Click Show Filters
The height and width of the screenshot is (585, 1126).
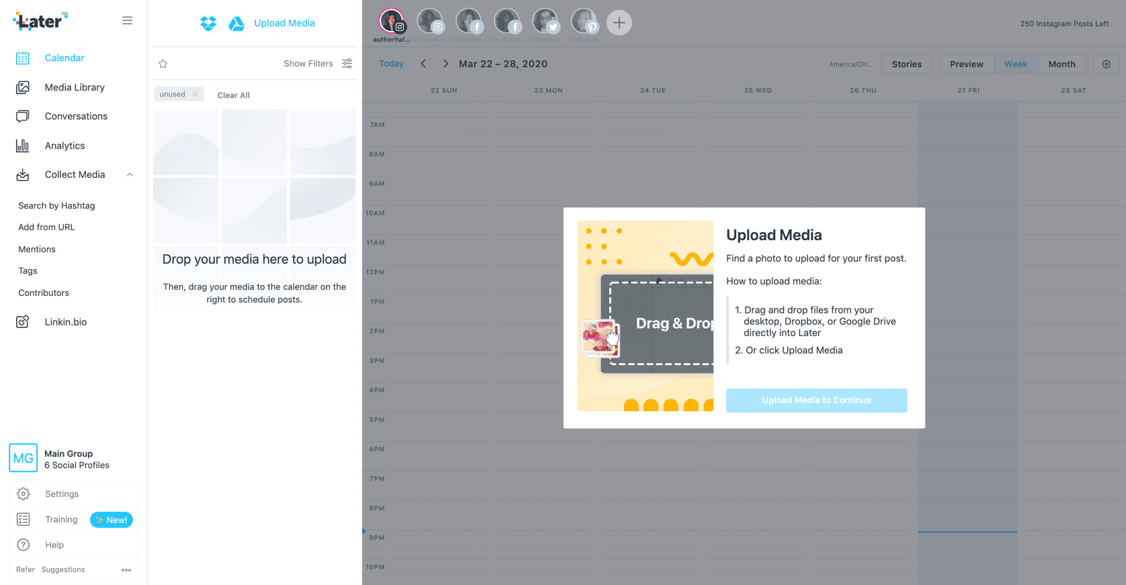[x=308, y=64]
